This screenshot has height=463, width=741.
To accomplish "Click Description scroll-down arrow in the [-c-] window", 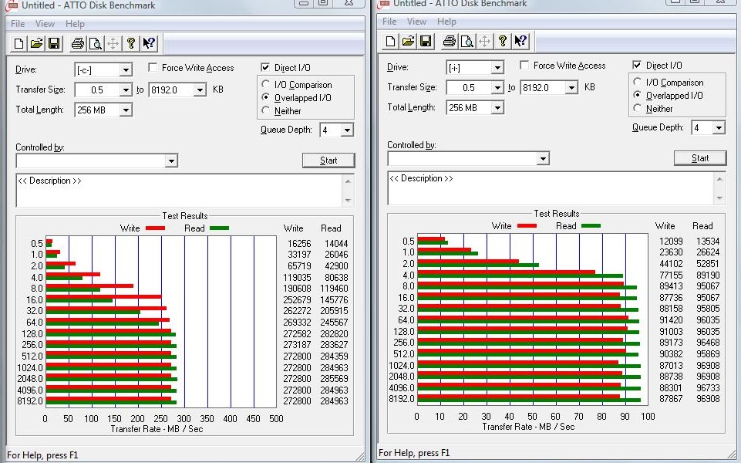I will pos(349,200).
